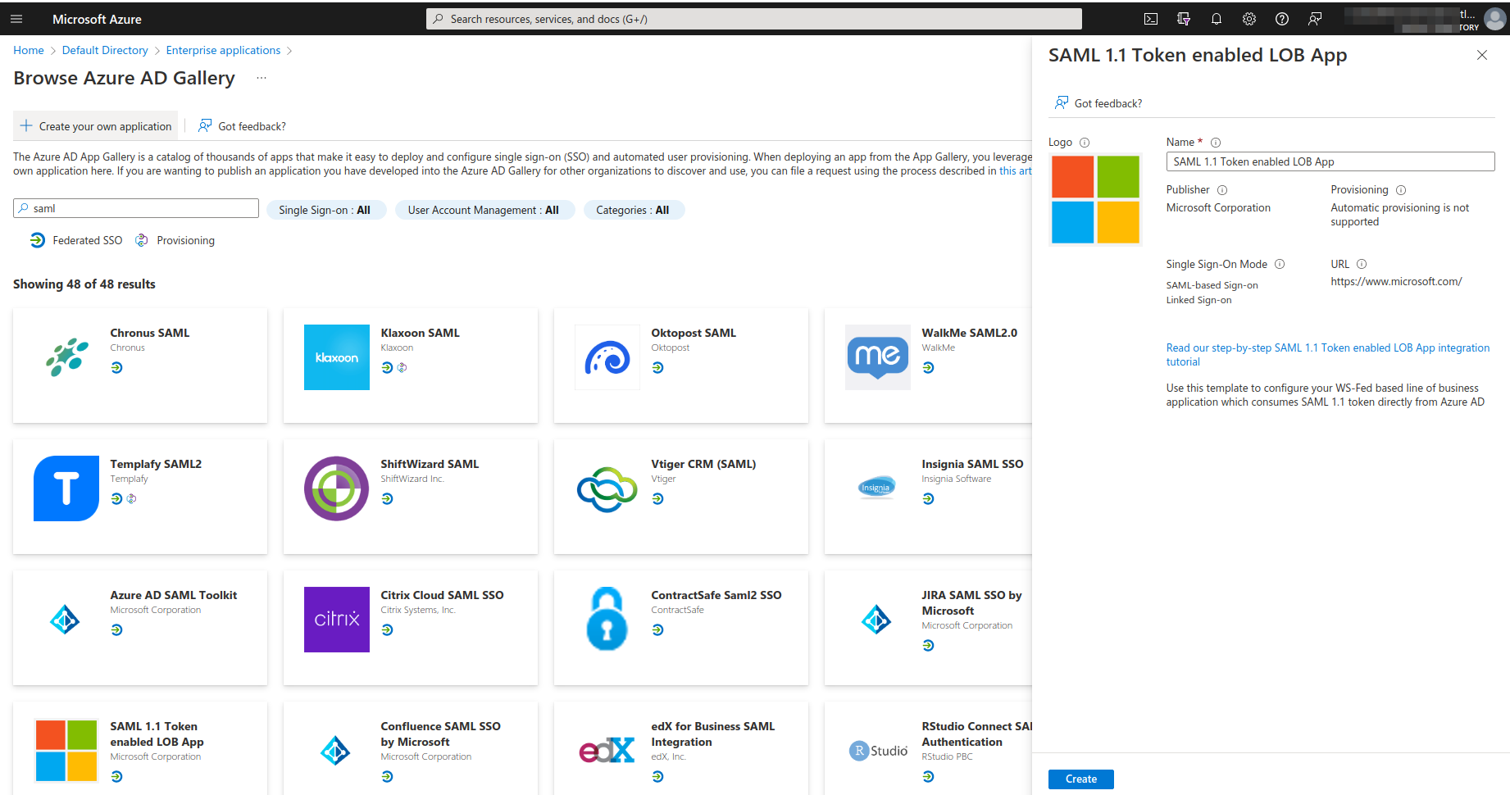Select the Vtiger CRM (SAML) app title
The width and height of the screenshot is (1510, 795).
coord(703,464)
